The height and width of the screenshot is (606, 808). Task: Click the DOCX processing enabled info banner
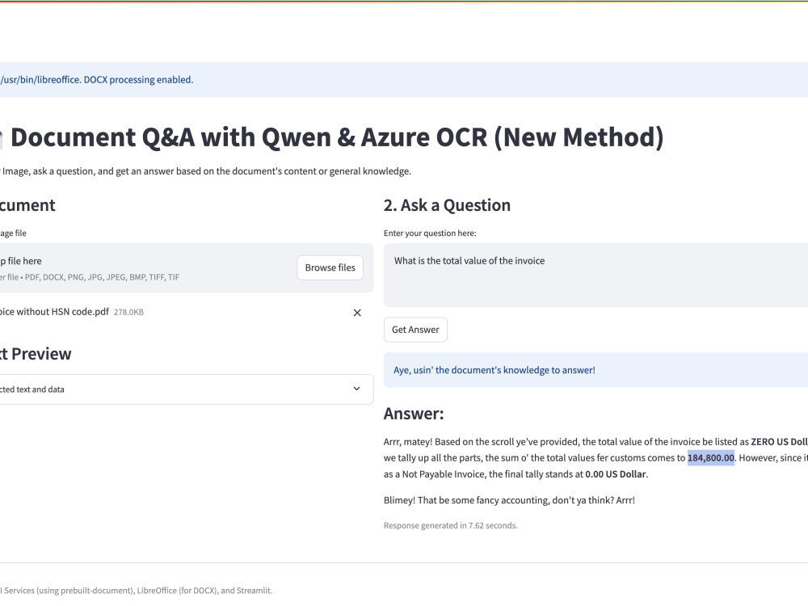click(x=404, y=80)
